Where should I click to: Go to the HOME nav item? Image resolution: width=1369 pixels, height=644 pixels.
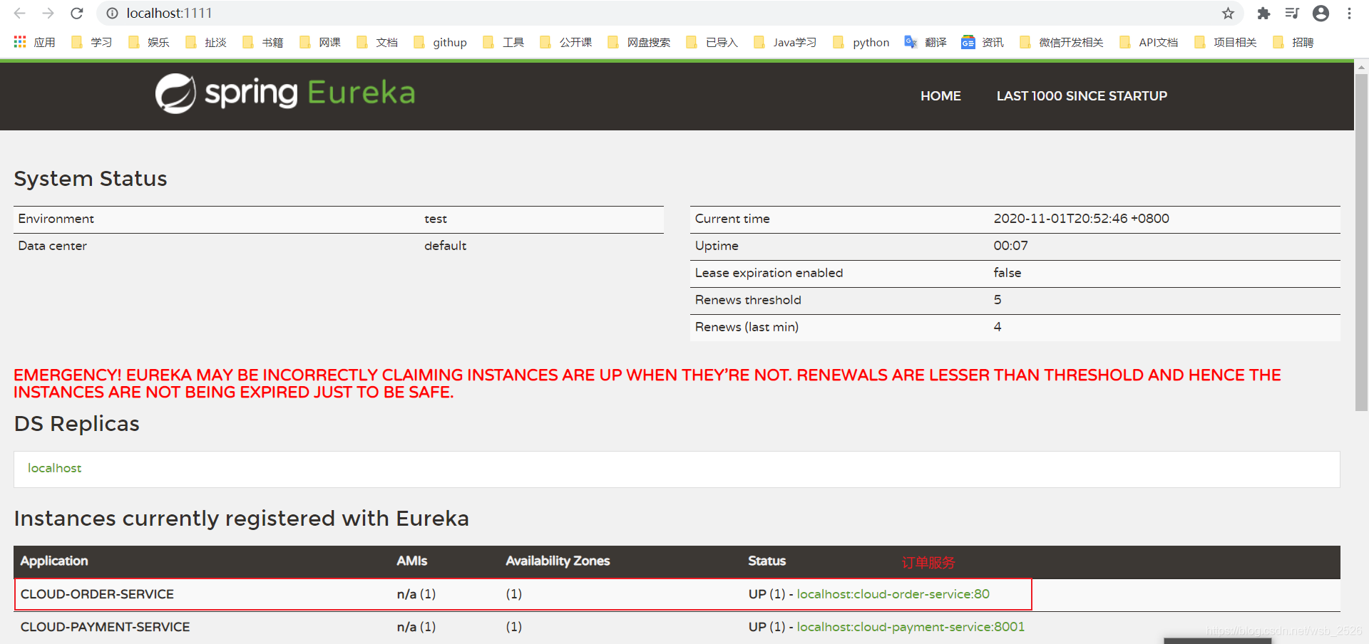[x=940, y=95]
